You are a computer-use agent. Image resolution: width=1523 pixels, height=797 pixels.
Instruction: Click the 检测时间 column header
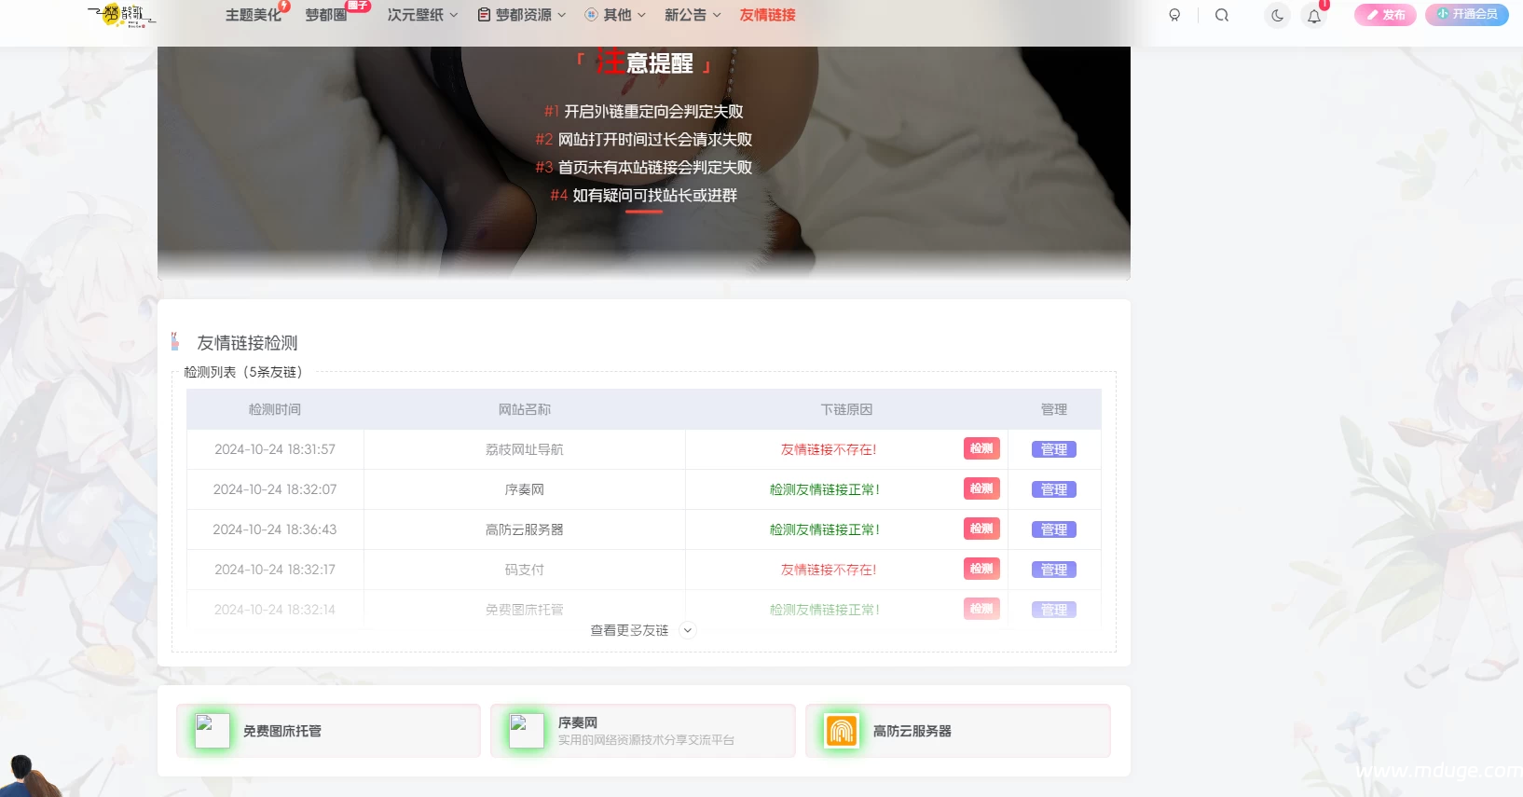275,409
